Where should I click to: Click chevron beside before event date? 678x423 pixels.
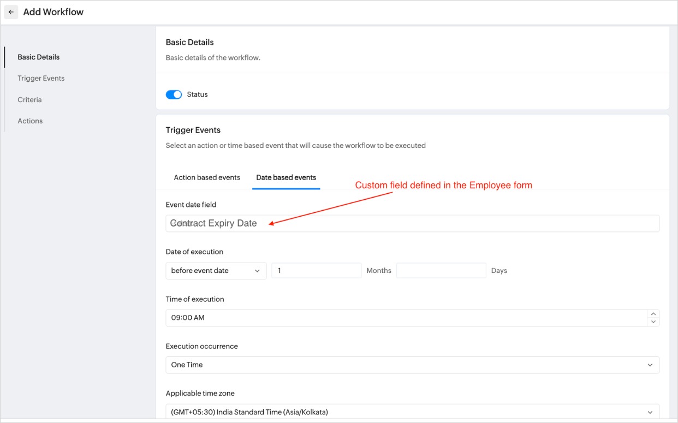[x=257, y=271]
